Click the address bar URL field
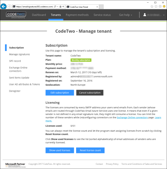This screenshot has width=167, height=169. click(x=35, y=7)
